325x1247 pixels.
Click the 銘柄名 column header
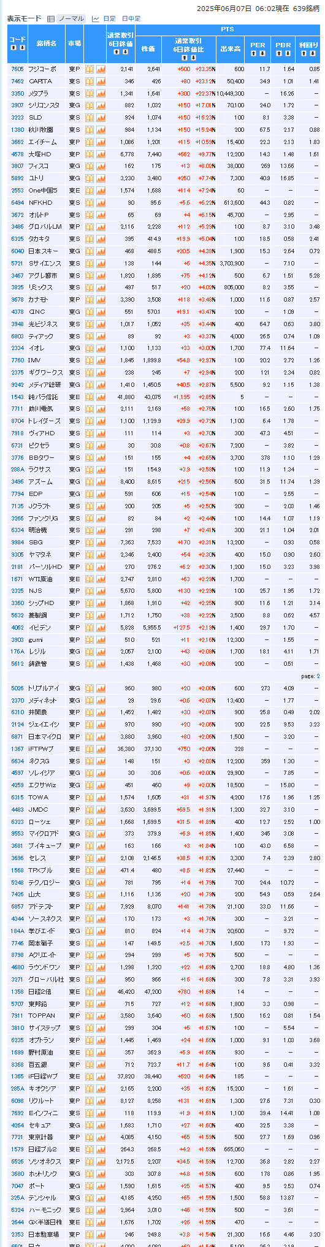pyautogui.click(x=46, y=44)
